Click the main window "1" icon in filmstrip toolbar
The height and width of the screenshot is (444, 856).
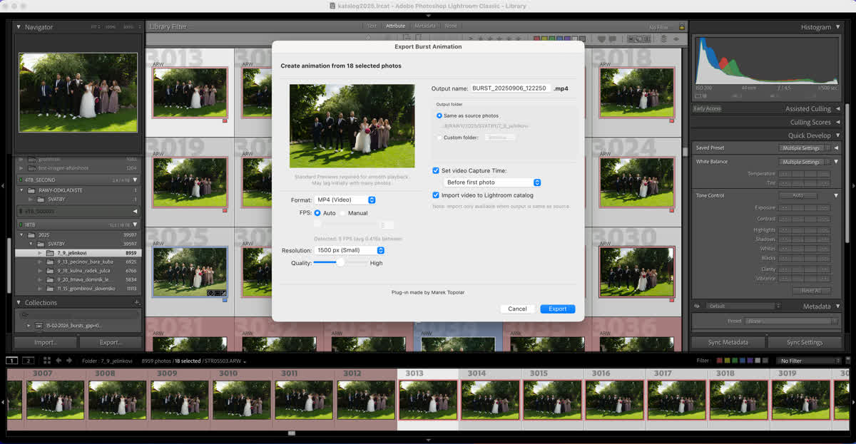click(12, 361)
